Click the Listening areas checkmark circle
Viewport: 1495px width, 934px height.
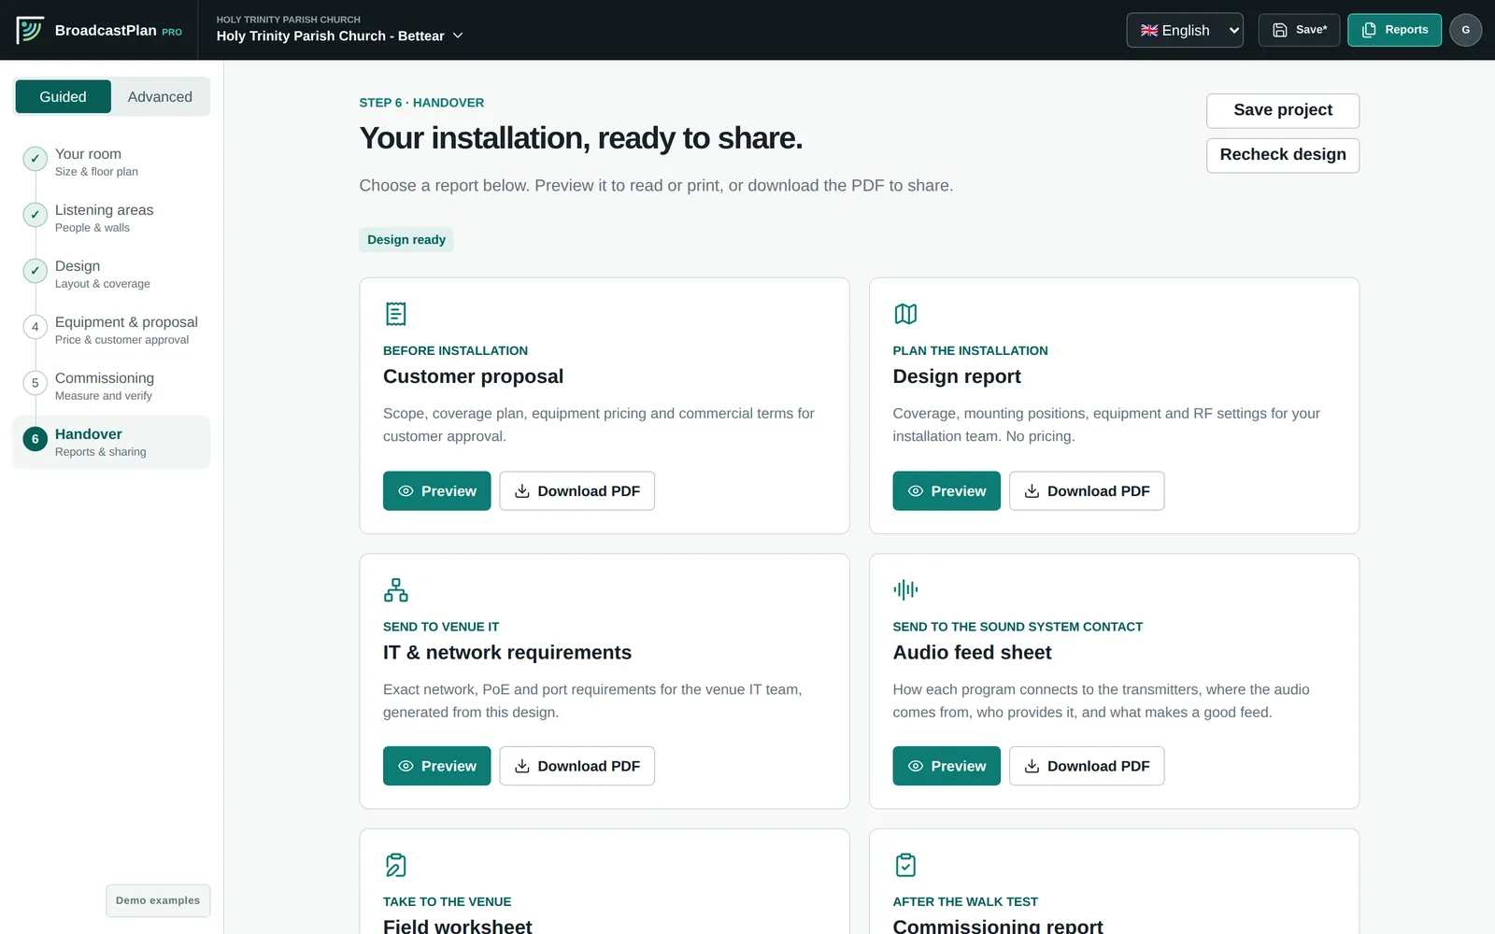click(x=36, y=215)
